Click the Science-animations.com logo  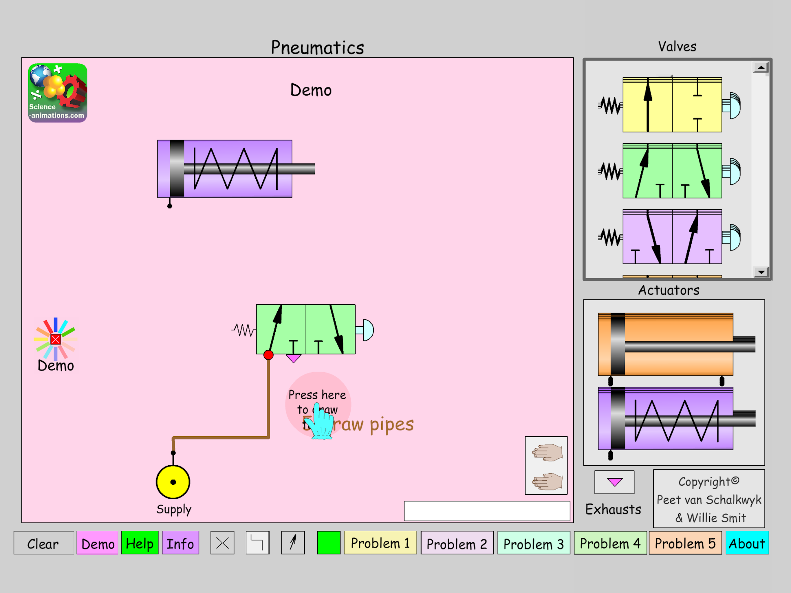pyautogui.click(x=58, y=93)
